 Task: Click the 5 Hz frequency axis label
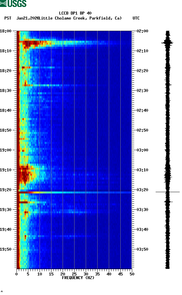(28, 274)
